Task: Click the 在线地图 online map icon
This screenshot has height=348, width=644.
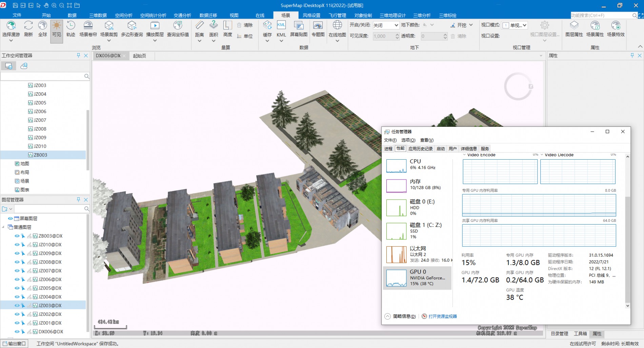Action: click(x=337, y=26)
